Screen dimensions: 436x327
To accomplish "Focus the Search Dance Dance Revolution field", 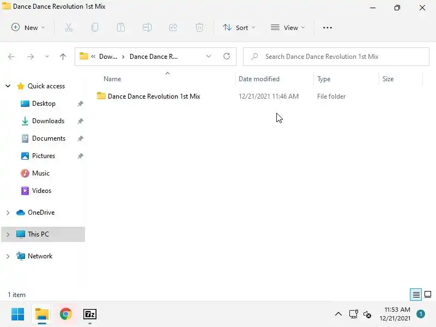I will click(x=336, y=57).
